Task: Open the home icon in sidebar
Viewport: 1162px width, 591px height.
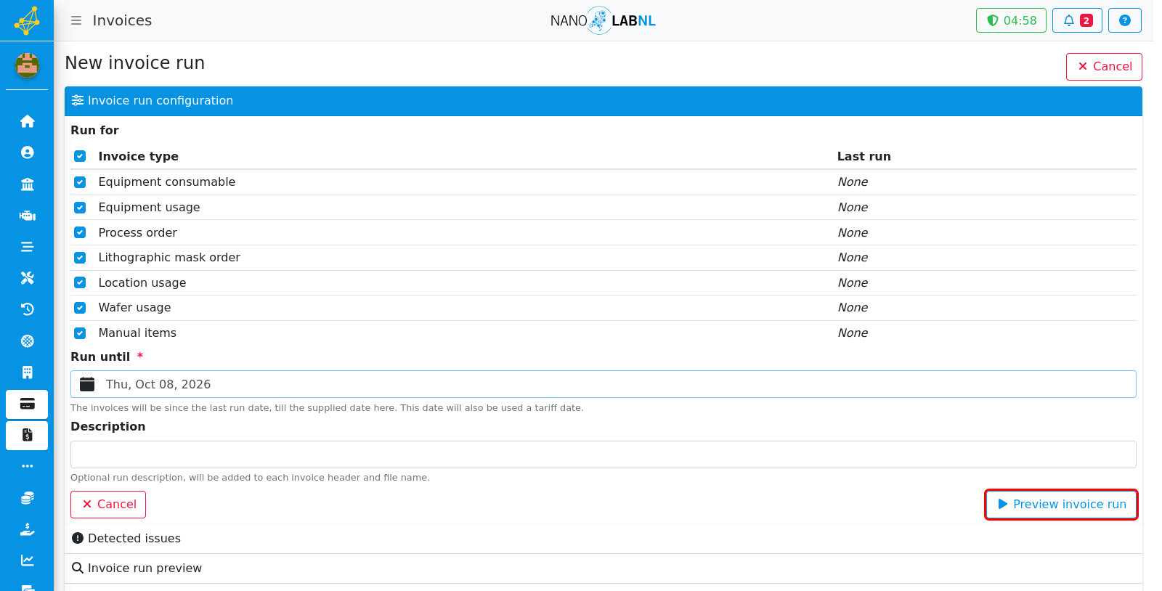Action: (27, 121)
